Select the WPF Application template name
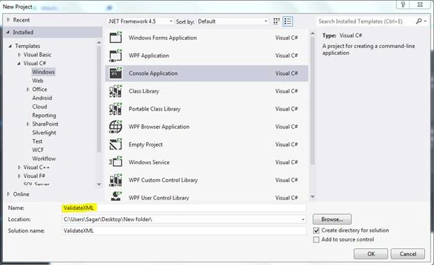Image resolution: width=434 pixels, height=265 pixels. pos(149,56)
